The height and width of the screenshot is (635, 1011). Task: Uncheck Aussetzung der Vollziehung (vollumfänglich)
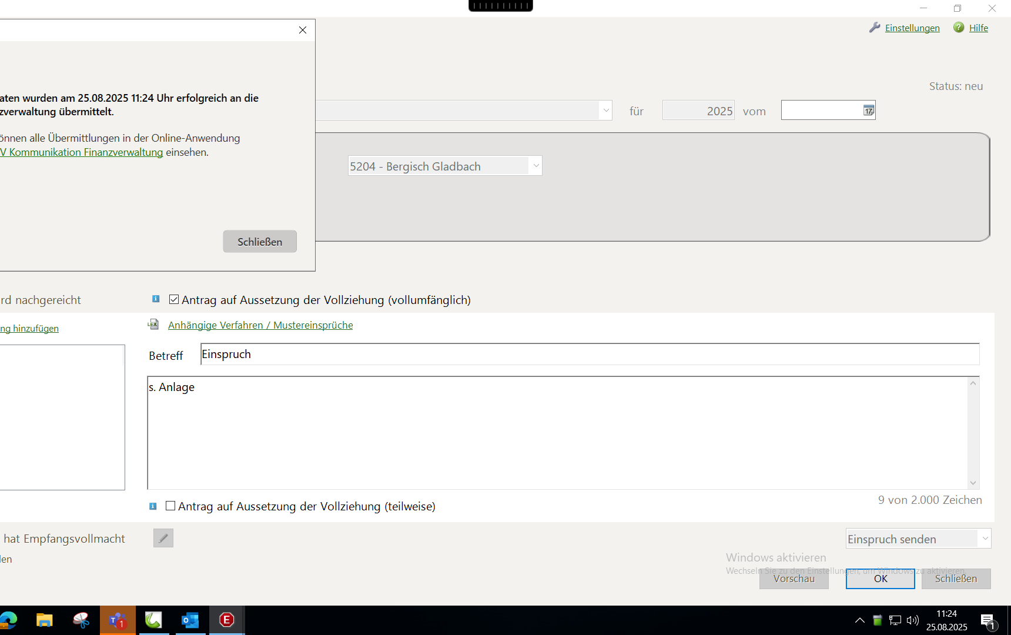point(174,300)
